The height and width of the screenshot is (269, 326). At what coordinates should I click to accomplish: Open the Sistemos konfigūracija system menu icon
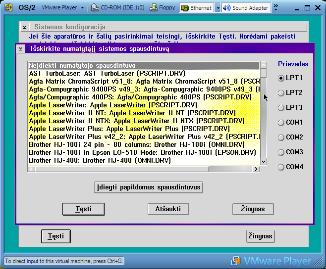[25, 27]
